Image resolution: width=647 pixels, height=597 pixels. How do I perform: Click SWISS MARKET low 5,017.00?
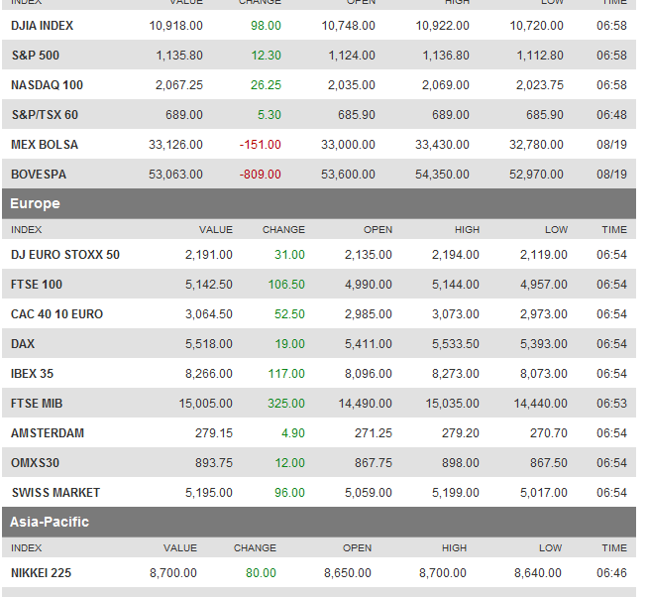coord(544,493)
